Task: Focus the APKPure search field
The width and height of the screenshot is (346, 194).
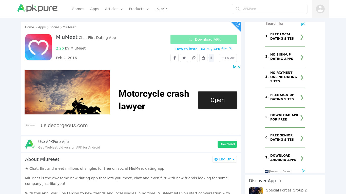Action: click(270, 9)
